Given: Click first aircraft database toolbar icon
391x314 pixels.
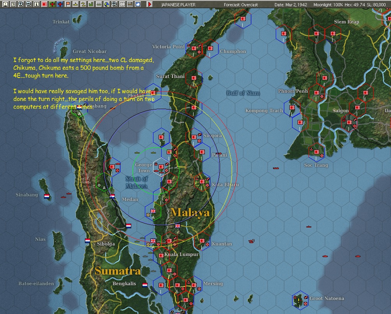Looking at the screenshot, I should pos(21,4).
